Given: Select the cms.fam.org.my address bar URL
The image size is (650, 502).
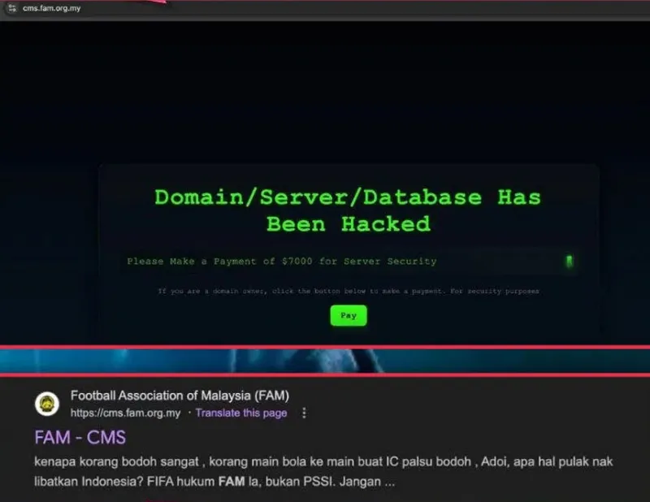Looking at the screenshot, I should [51, 8].
